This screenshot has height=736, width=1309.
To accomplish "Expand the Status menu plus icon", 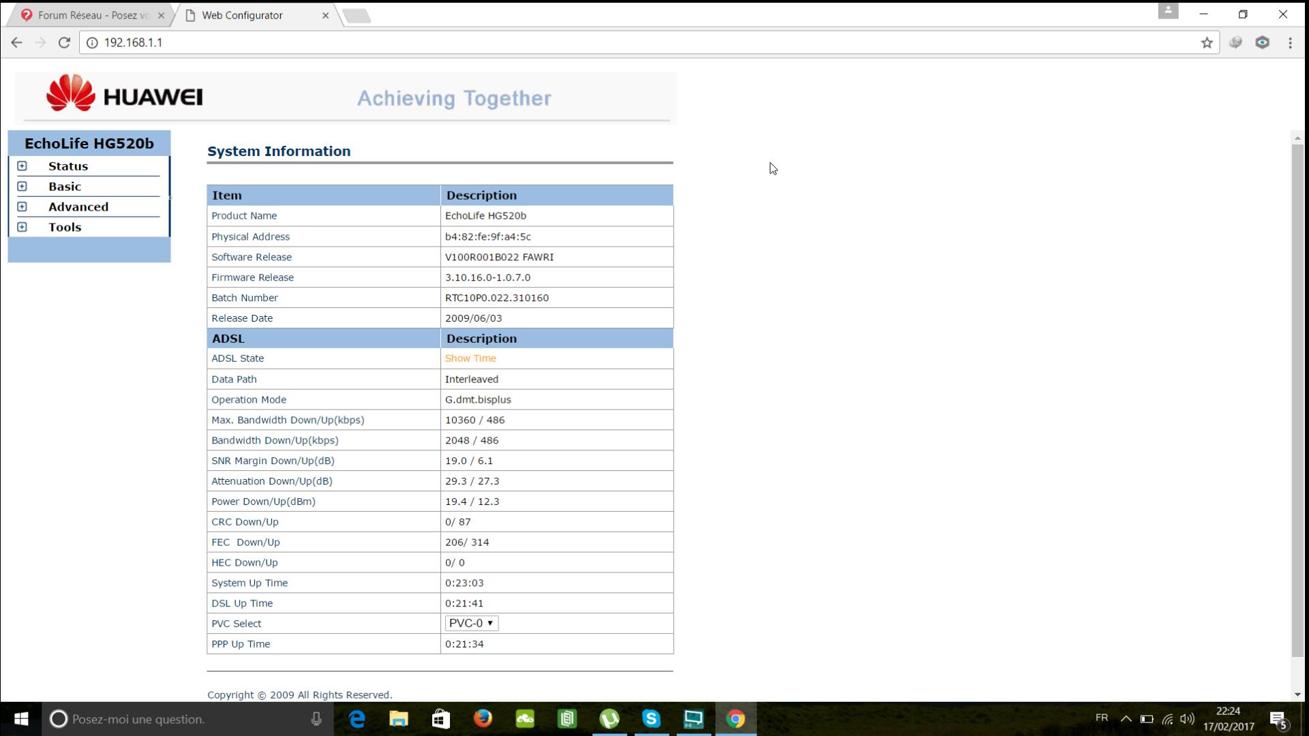I will tap(22, 166).
